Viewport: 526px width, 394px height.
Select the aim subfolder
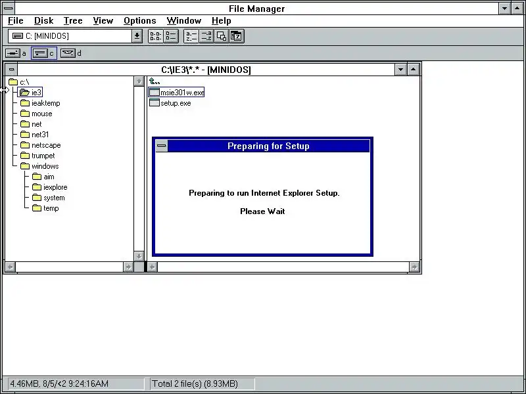pyautogui.click(x=43, y=177)
